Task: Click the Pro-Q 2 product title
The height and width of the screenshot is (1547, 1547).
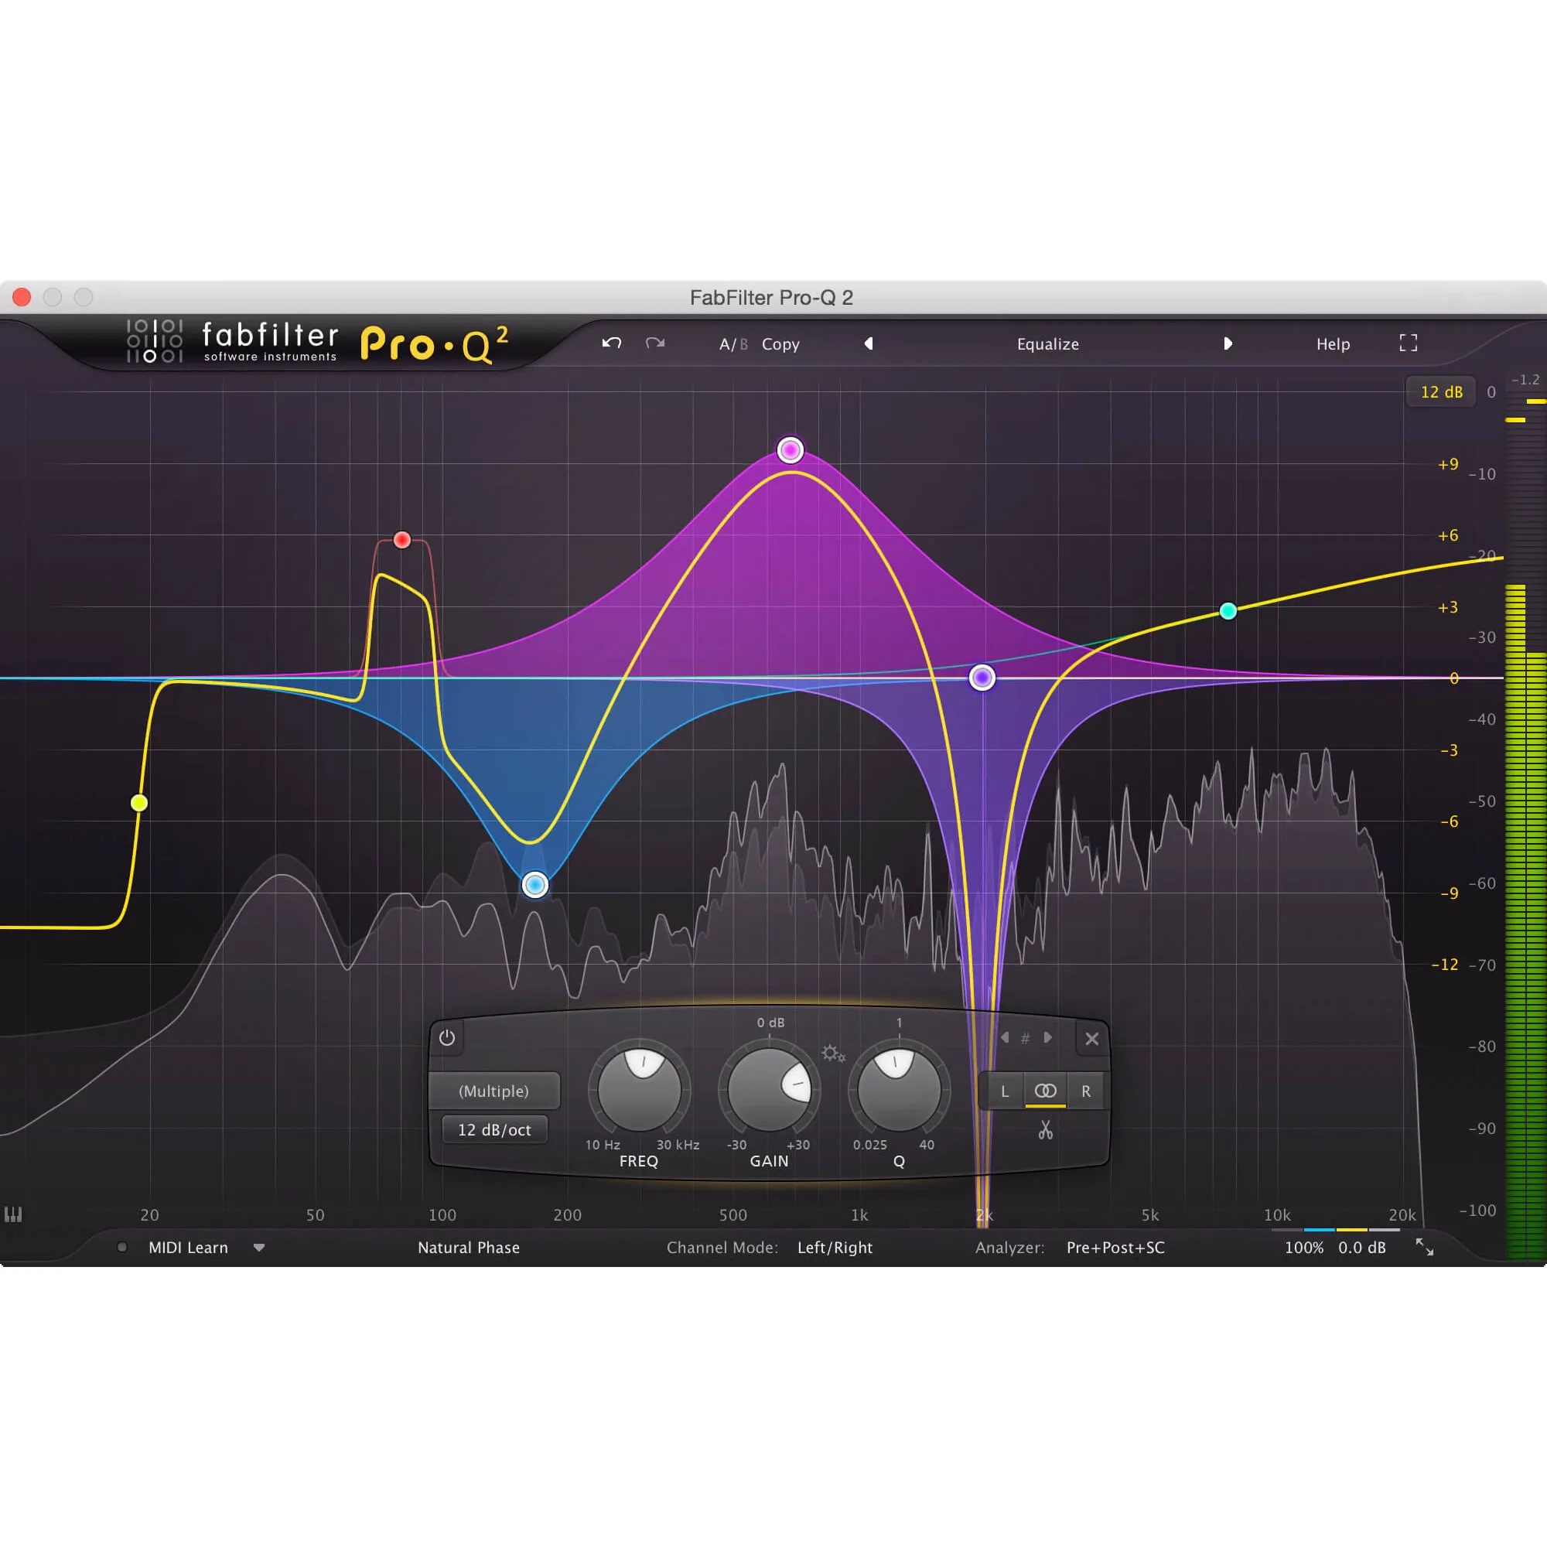Action: (434, 344)
